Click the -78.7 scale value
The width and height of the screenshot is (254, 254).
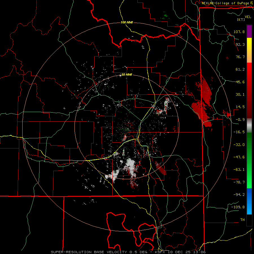tap(239, 182)
